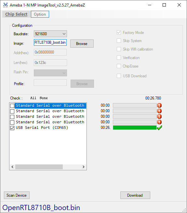Click the Browse button next to Image field
The height and width of the screenshot is (213, 187).
click(82, 44)
